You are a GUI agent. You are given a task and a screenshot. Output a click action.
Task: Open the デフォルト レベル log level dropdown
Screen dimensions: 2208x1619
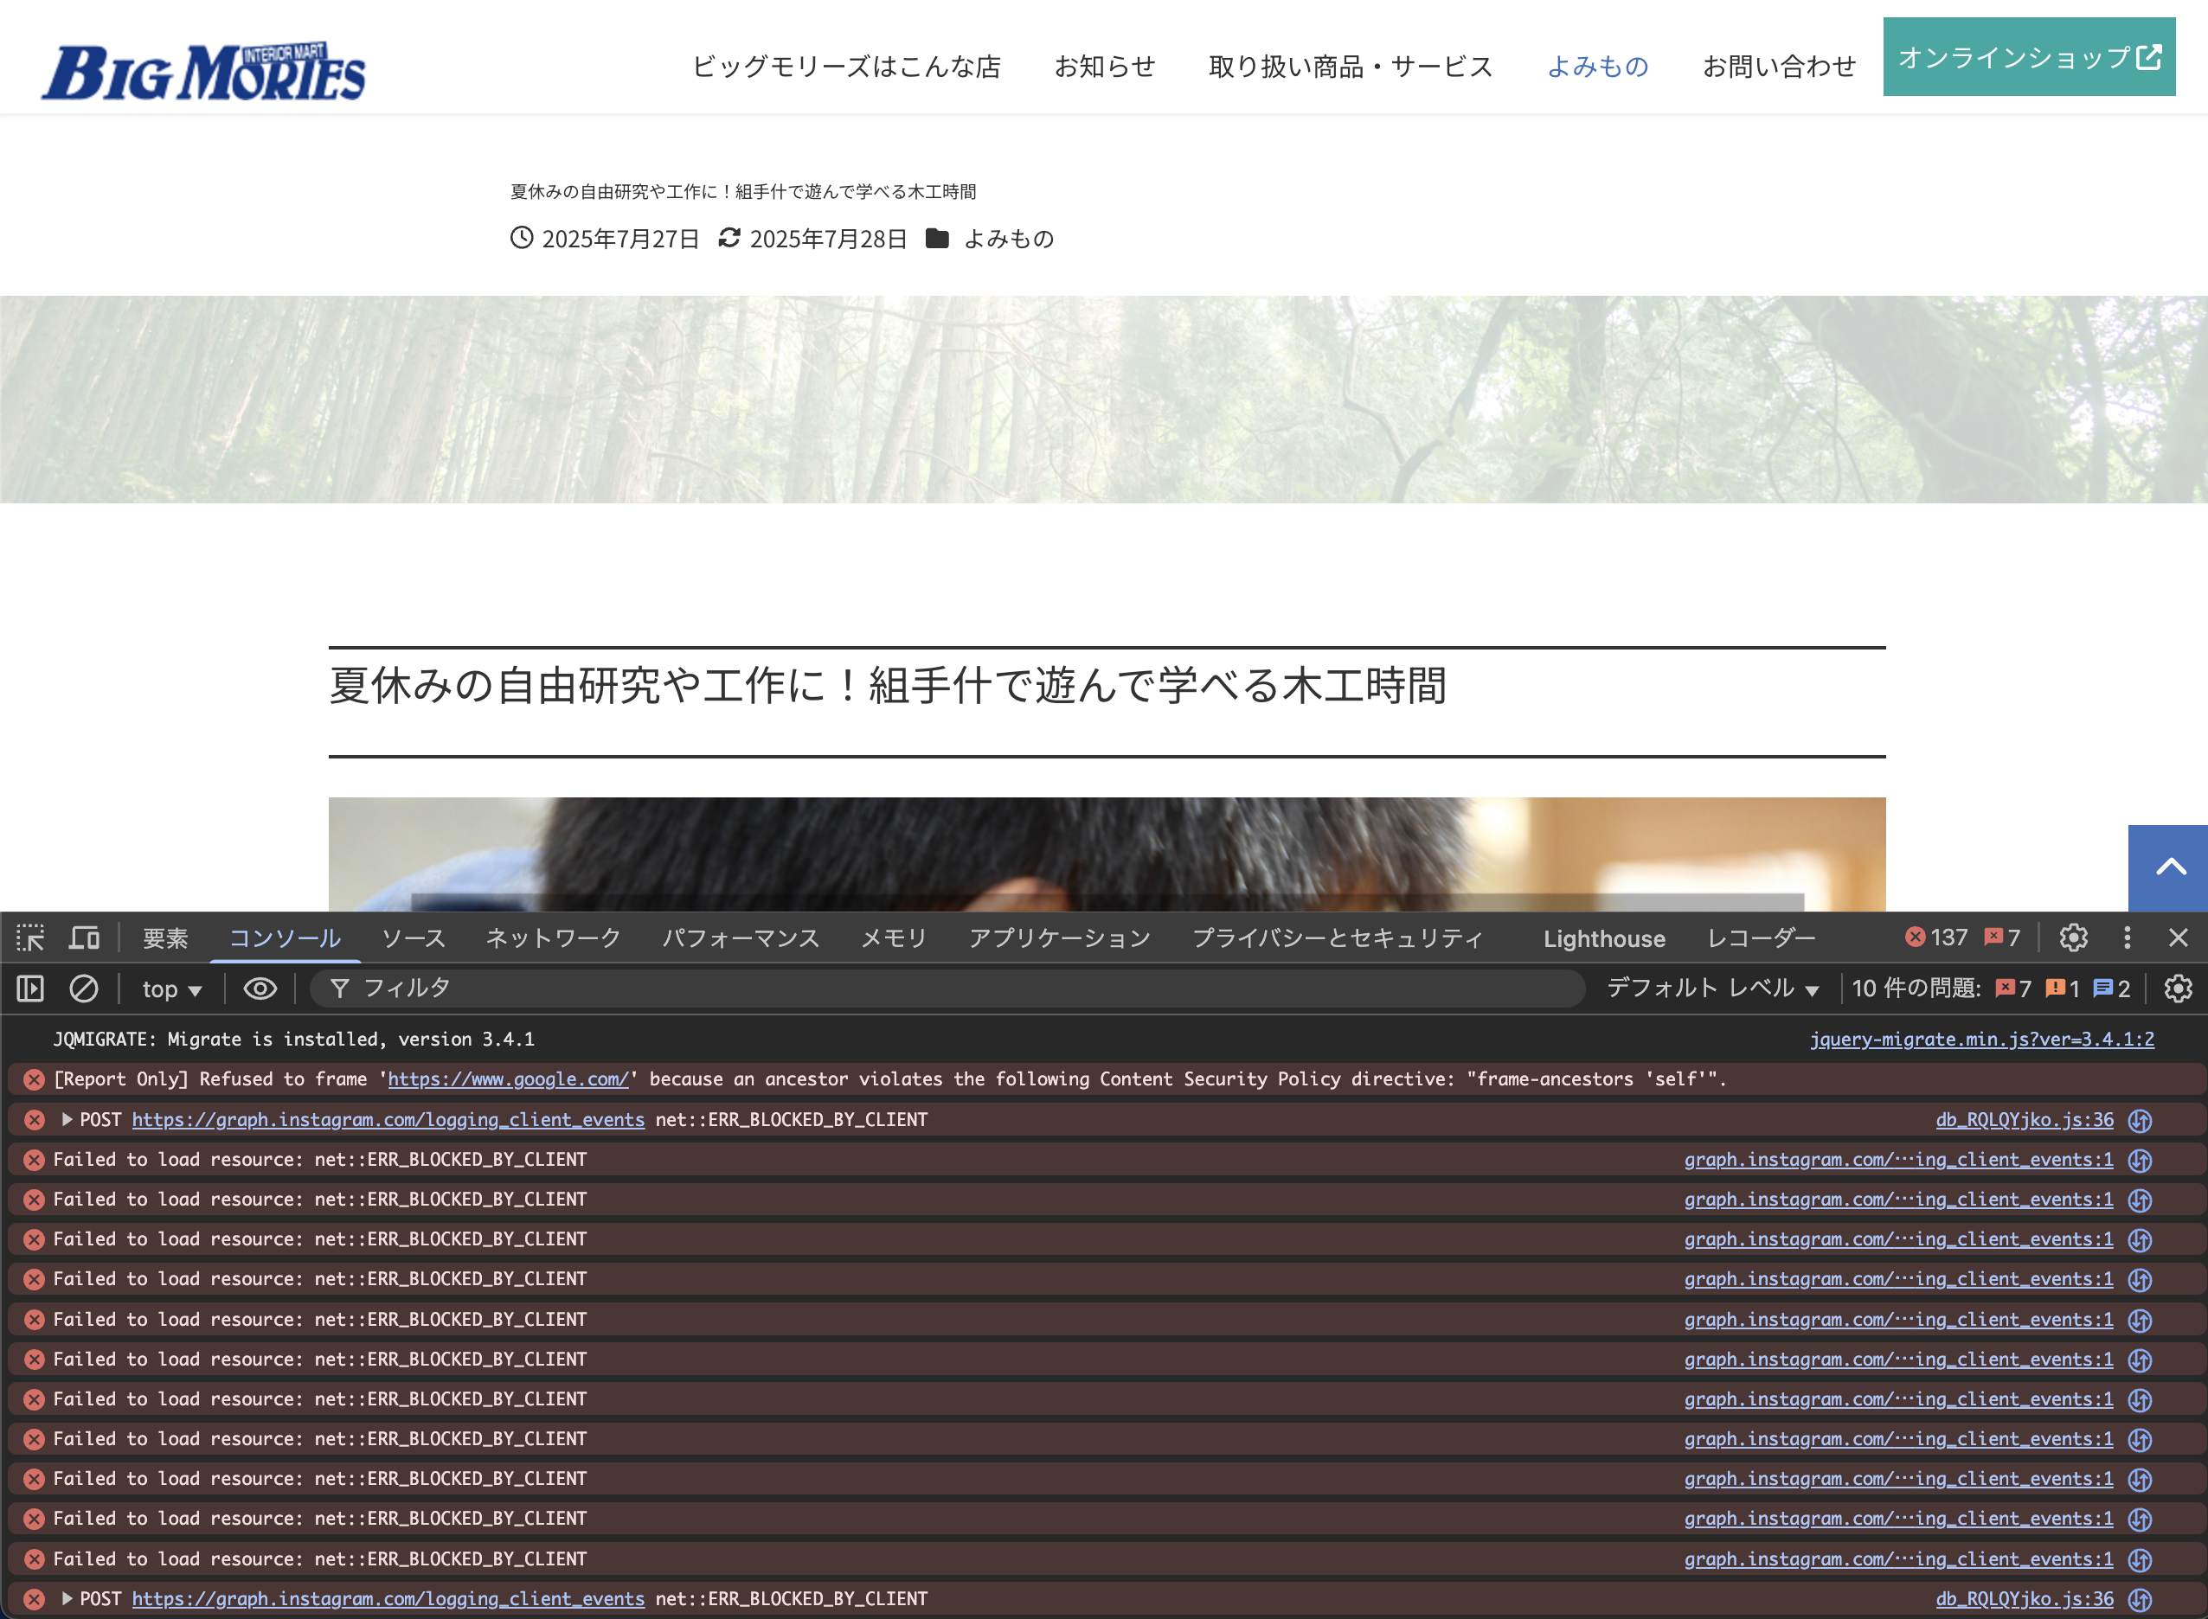pyautogui.click(x=1712, y=989)
